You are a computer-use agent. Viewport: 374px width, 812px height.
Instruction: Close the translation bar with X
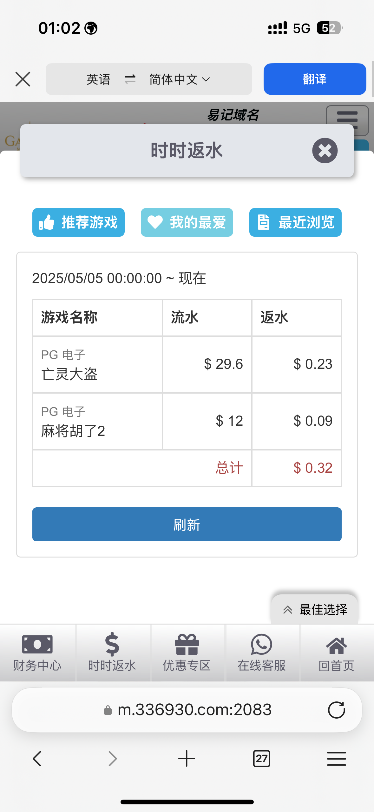tap(23, 79)
